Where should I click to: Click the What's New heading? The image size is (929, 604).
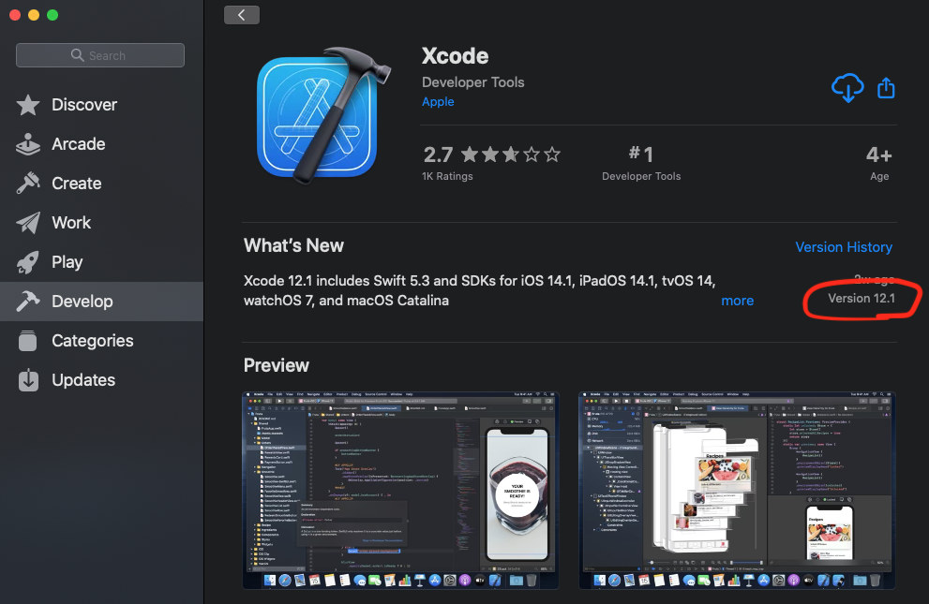pyautogui.click(x=293, y=245)
